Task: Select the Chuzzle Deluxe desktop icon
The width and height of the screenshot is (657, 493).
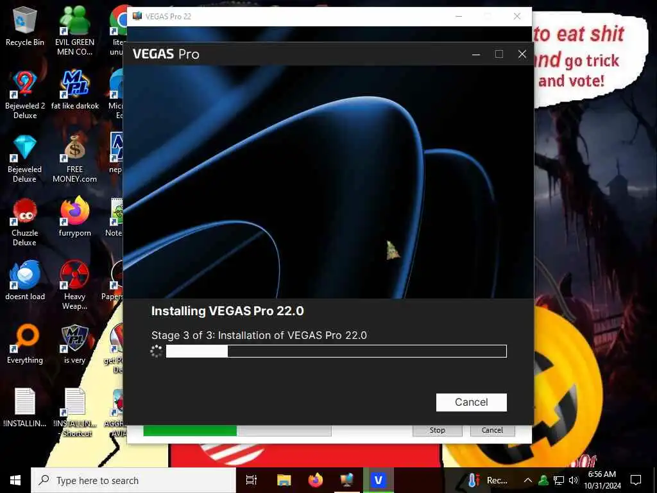Action: [25, 222]
